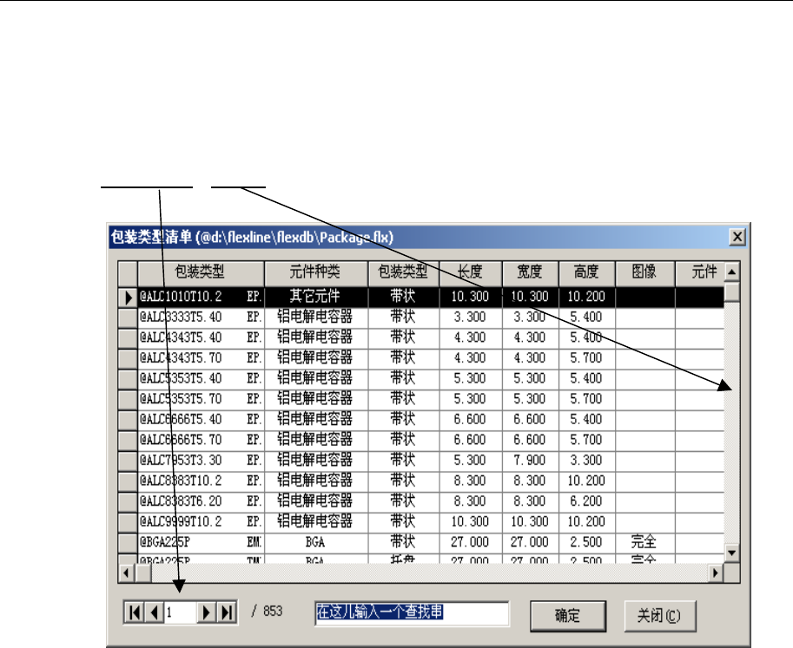Select row @ALC9999T10.2
This screenshot has height=648, width=793.
coord(420,522)
